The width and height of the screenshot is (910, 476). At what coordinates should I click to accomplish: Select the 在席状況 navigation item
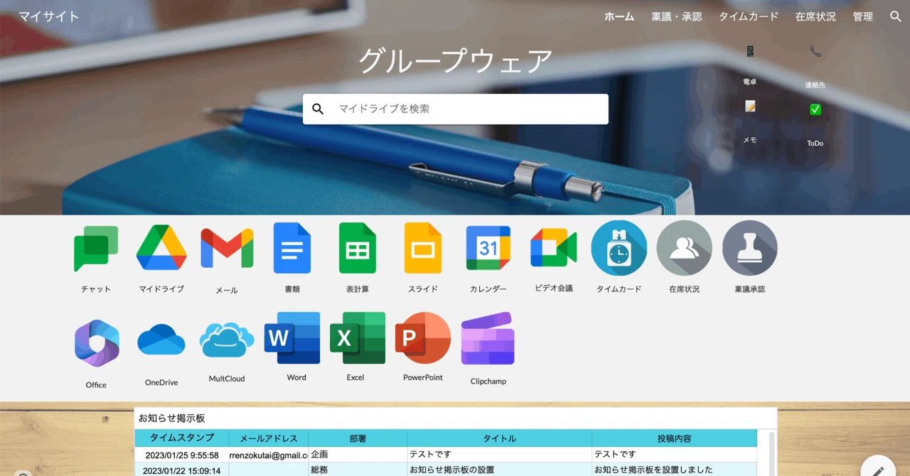tap(815, 16)
